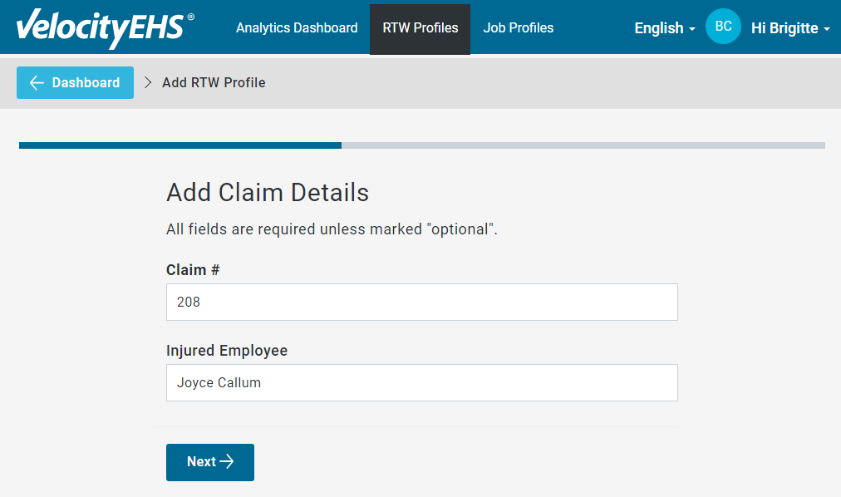Go to the Job Profiles tab
The height and width of the screenshot is (497, 841).
(x=518, y=28)
